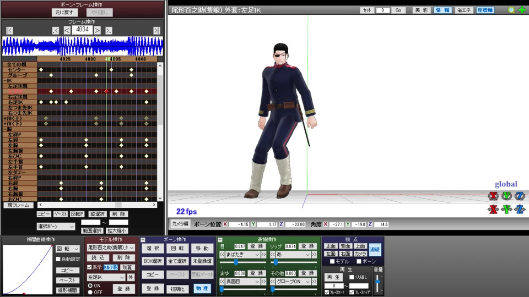The image size is (529, 297).
Task: Step back one frame (<)
Action: 67,31
